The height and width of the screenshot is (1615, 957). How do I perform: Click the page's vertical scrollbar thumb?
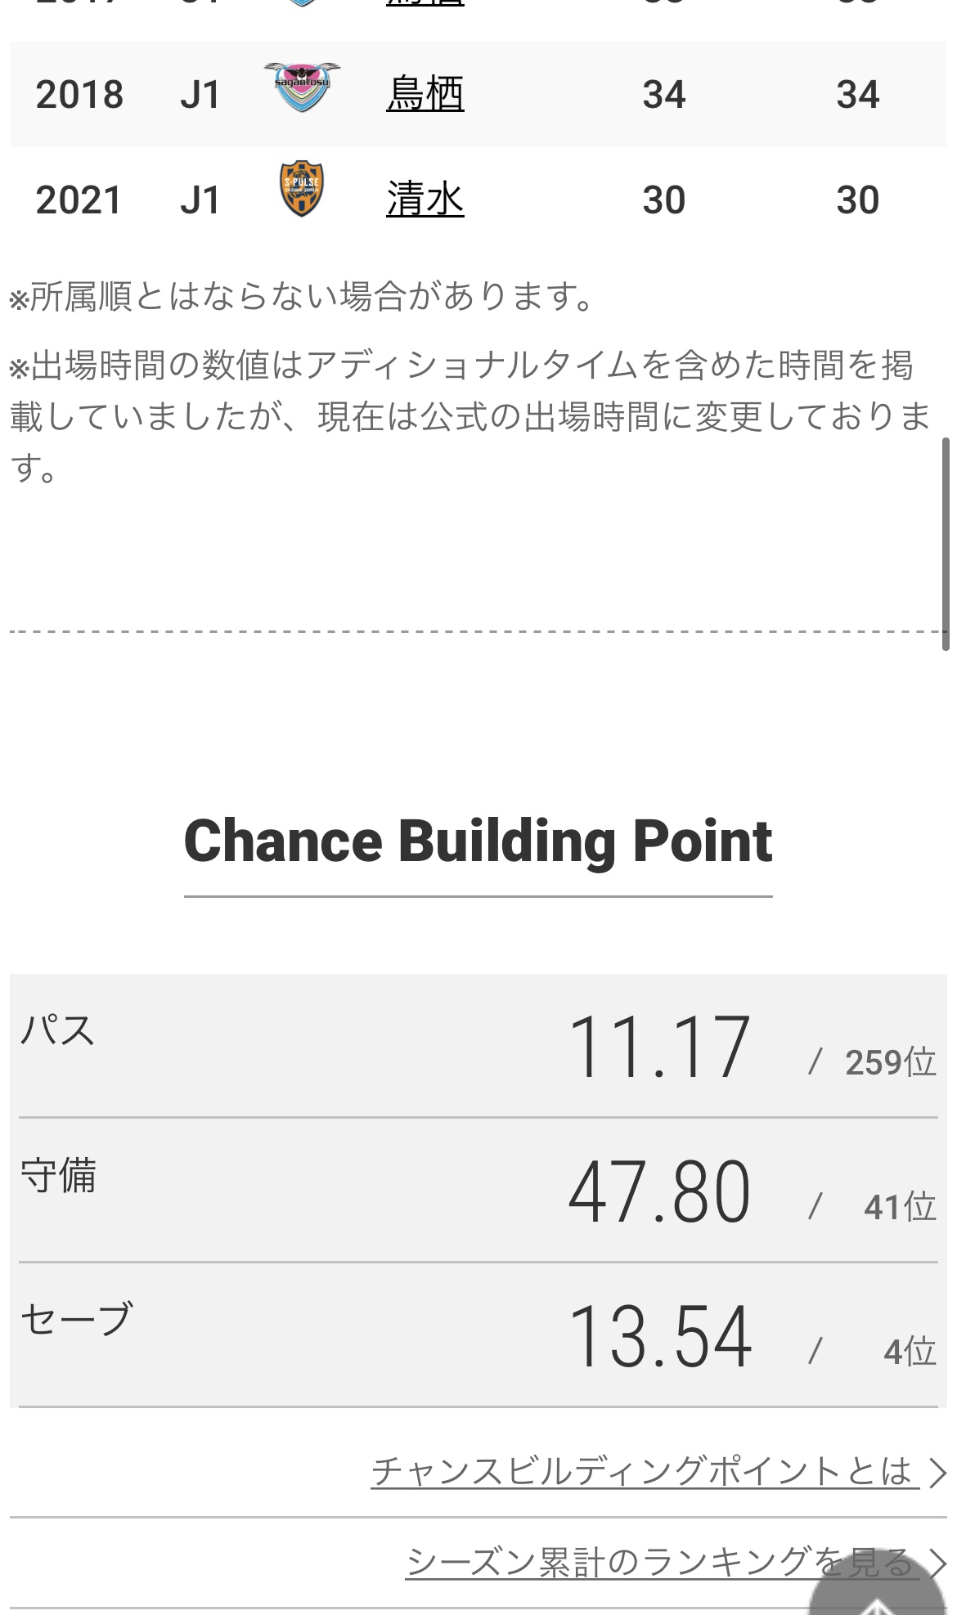coord(946,544)
